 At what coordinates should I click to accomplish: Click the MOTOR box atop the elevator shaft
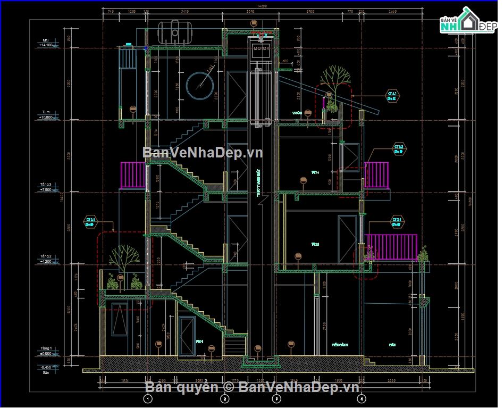[x=261, y=49]
